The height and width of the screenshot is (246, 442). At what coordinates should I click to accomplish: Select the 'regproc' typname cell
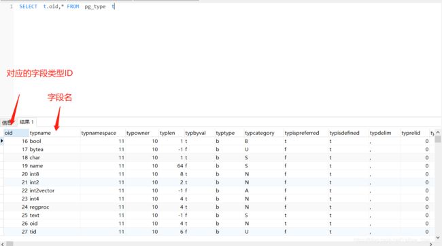[54, 207]
